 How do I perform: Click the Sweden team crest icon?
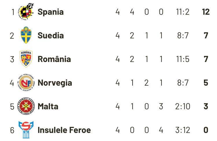tap(26, 35)
